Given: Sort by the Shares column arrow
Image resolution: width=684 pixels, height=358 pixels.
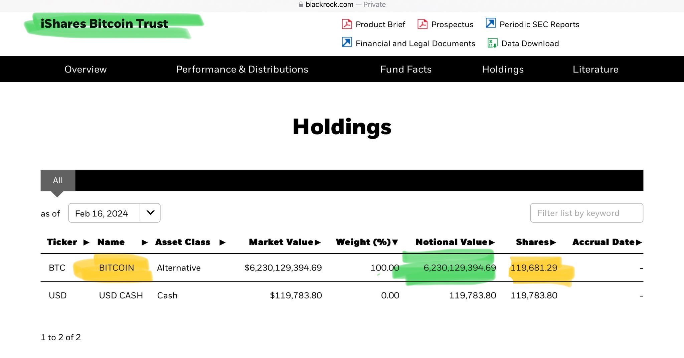Looking at the screenshot, I should 553,242.
